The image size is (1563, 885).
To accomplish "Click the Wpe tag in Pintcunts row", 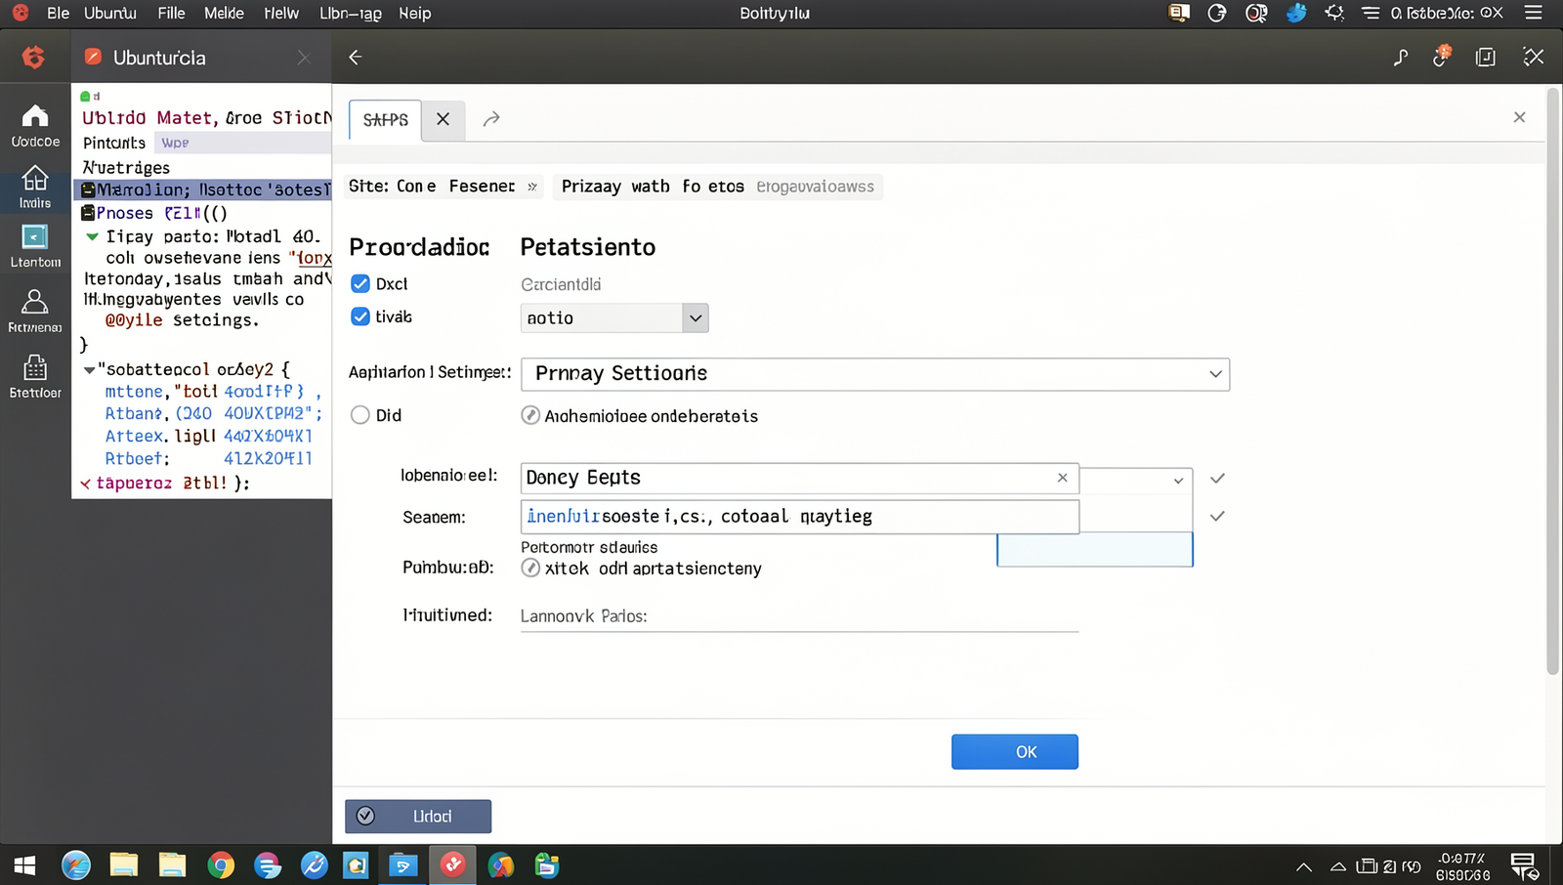I will pos(176,143).
